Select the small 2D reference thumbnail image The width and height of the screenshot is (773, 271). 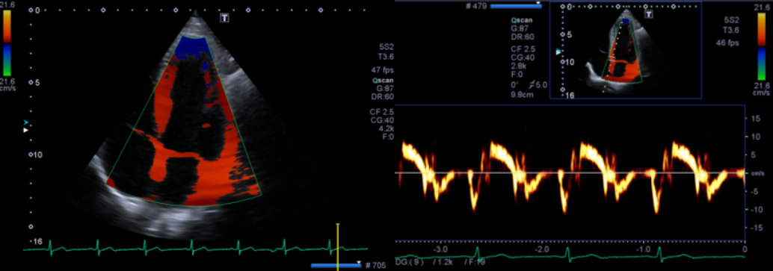point(625,50)
